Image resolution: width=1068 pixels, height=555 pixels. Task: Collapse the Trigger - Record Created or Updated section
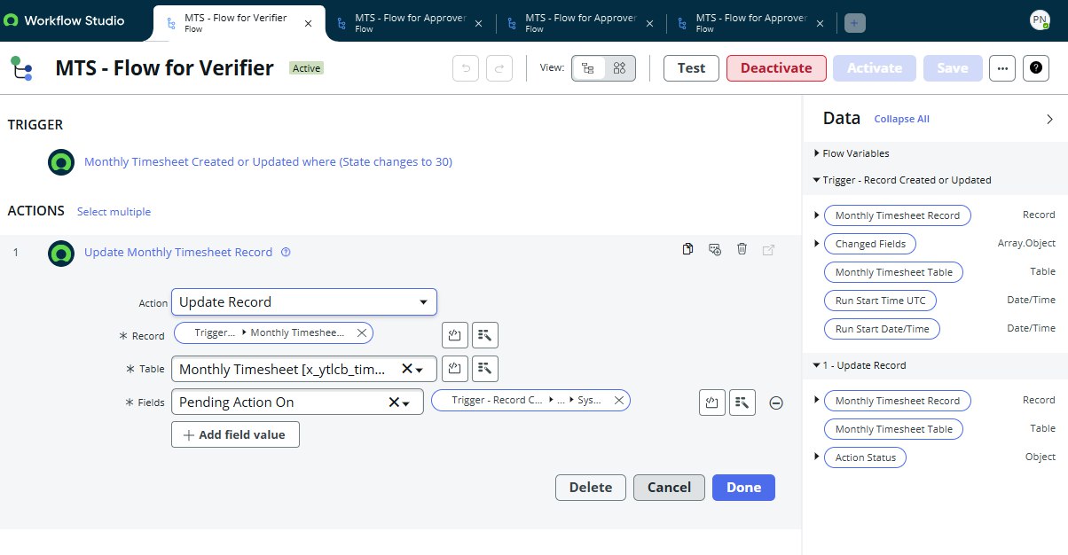pos(816,180)
